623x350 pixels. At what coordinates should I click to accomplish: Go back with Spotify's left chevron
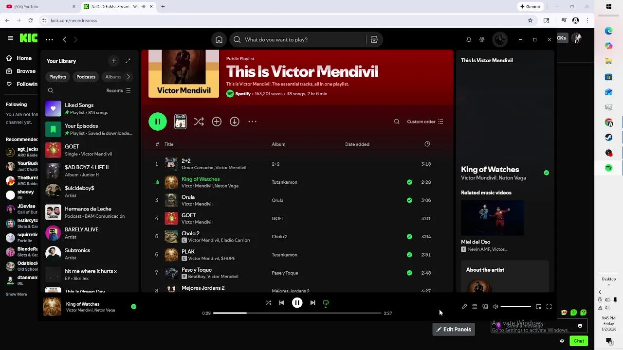click(64, 39)
